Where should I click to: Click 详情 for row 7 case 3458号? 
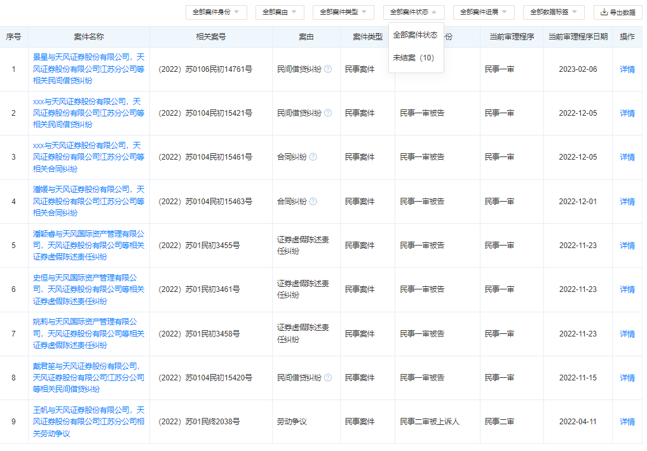[627, 334]
